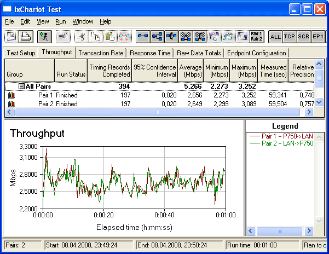This screenshot has height=254, width=329.
Task: Click the Average (Mbps) column header
Action: tap(191, 71)
